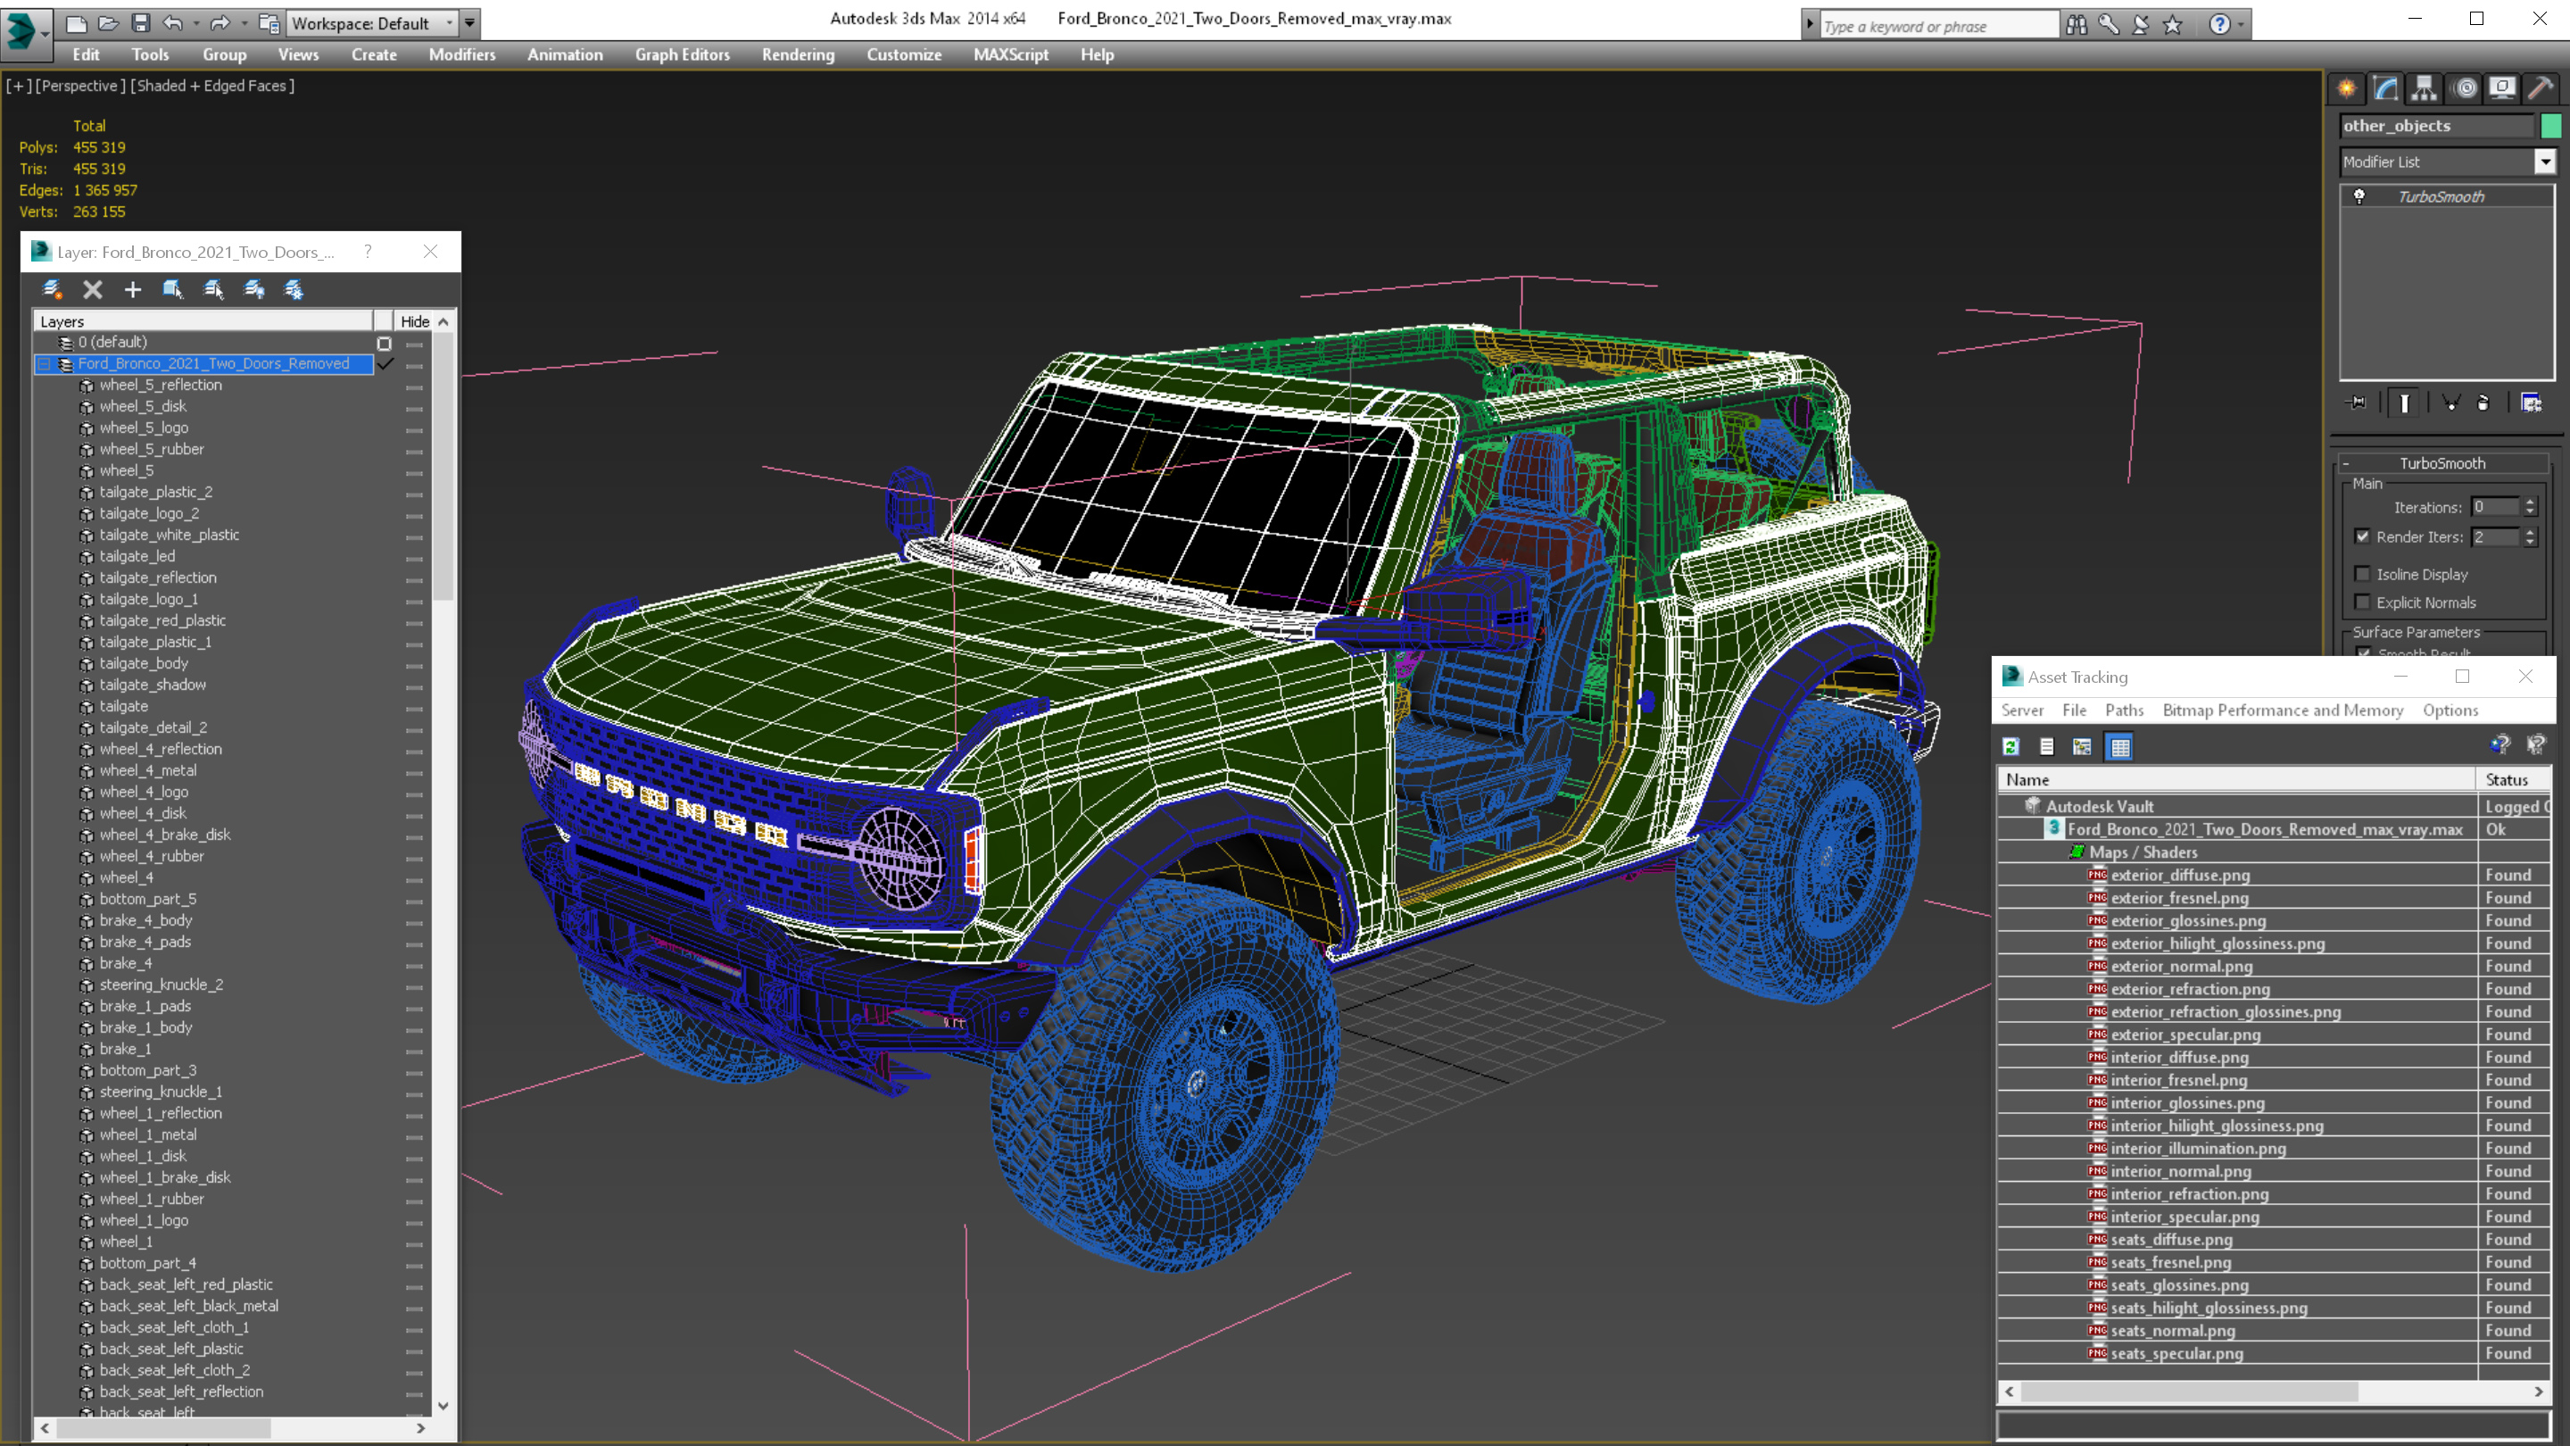2570x1446 pixels.
Task: Click the Open File folder icon
Action: coord(108,23)
